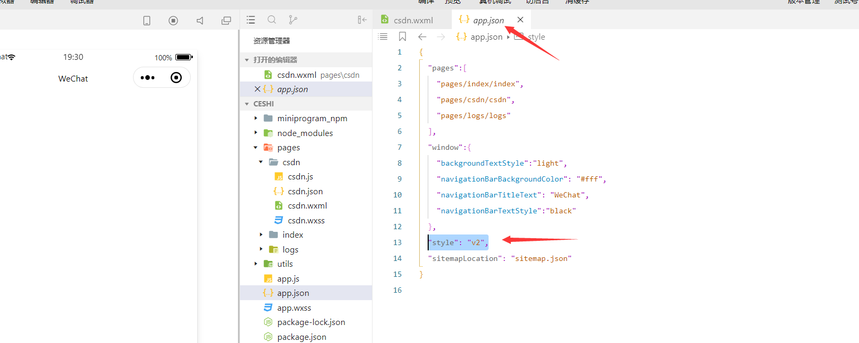Click the "pages/csdn/csdn" string on line 4
Image resolution: width=859 pixels, height=343 pixels.
pos(474,100)
